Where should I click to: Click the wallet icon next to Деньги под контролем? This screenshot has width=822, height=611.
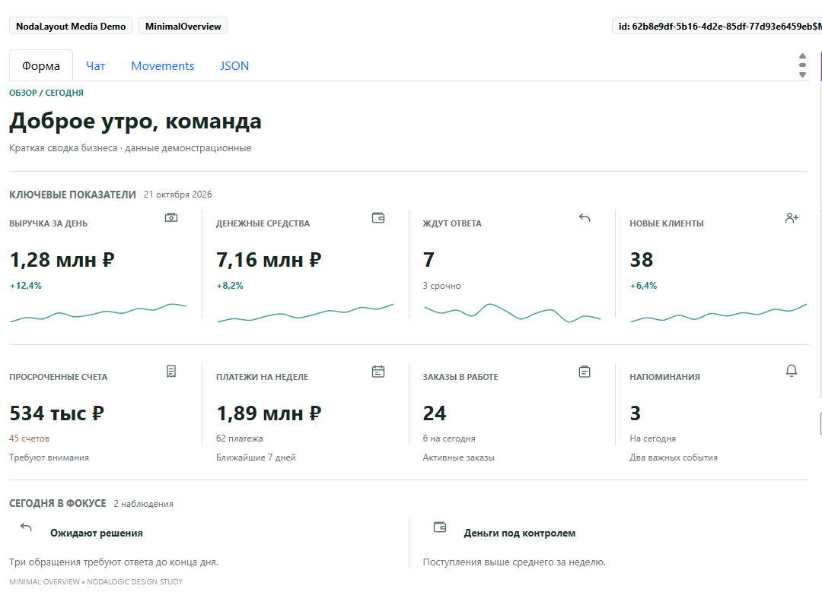pyautogui.click(x=440, y=527)
